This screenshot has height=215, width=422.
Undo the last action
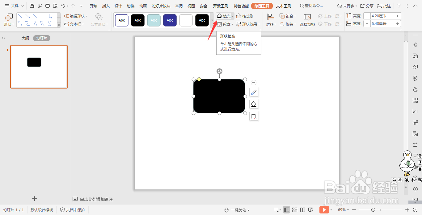(63, 6)
